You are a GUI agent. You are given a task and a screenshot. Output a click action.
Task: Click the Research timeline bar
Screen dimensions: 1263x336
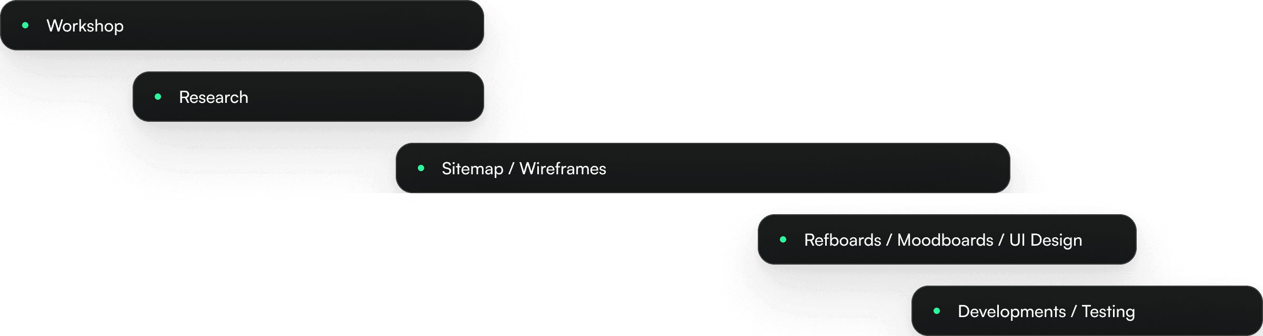coord(308,97)
